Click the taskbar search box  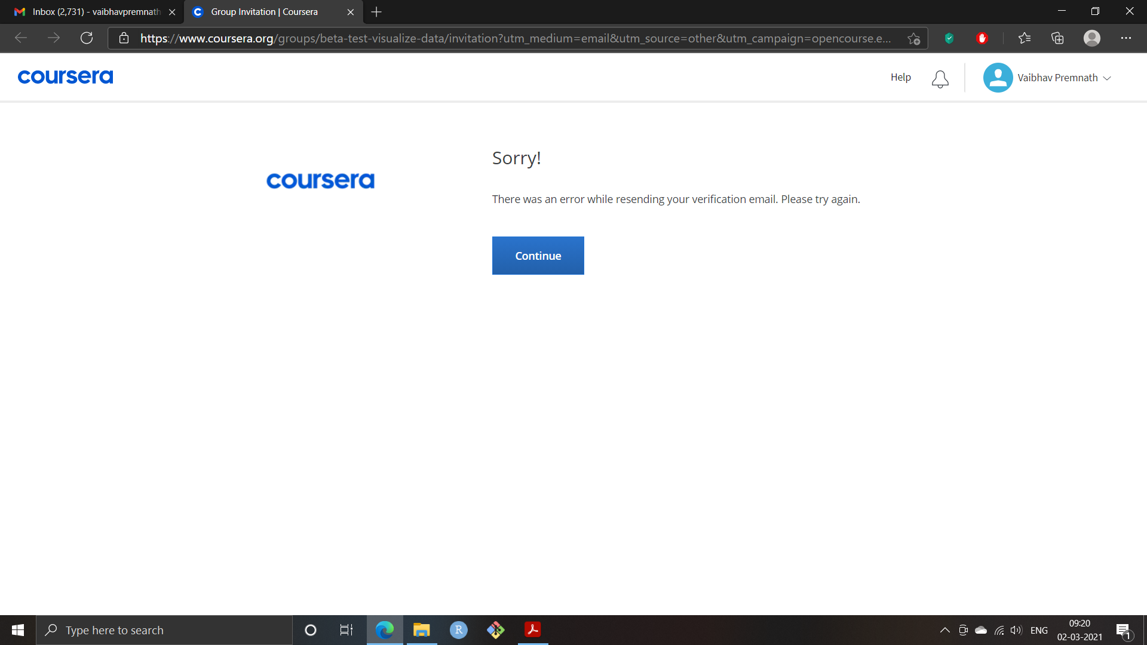164,630
